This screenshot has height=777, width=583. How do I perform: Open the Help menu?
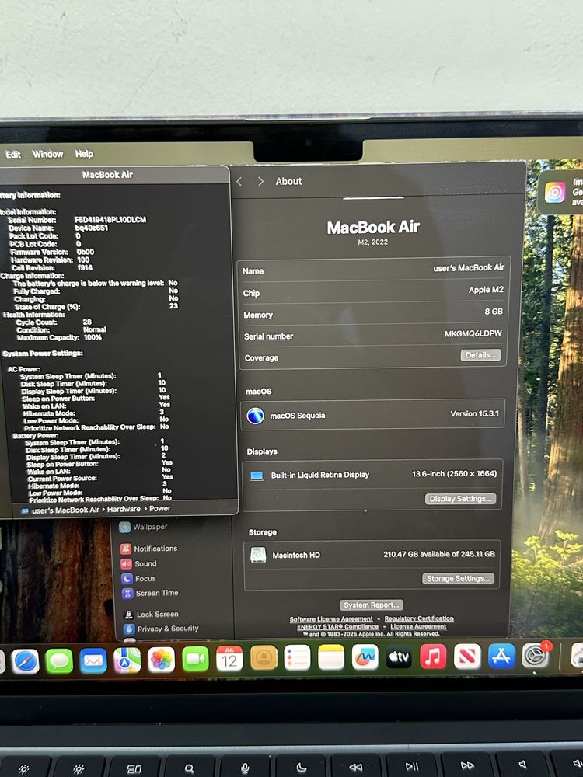[84, 154]
